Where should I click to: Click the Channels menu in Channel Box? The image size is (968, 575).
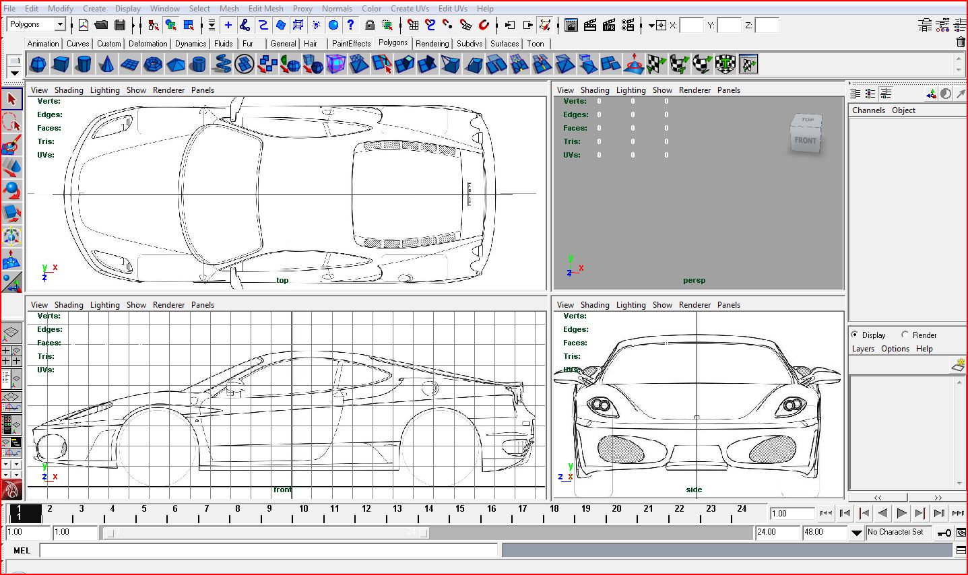(x=868, y=110)
